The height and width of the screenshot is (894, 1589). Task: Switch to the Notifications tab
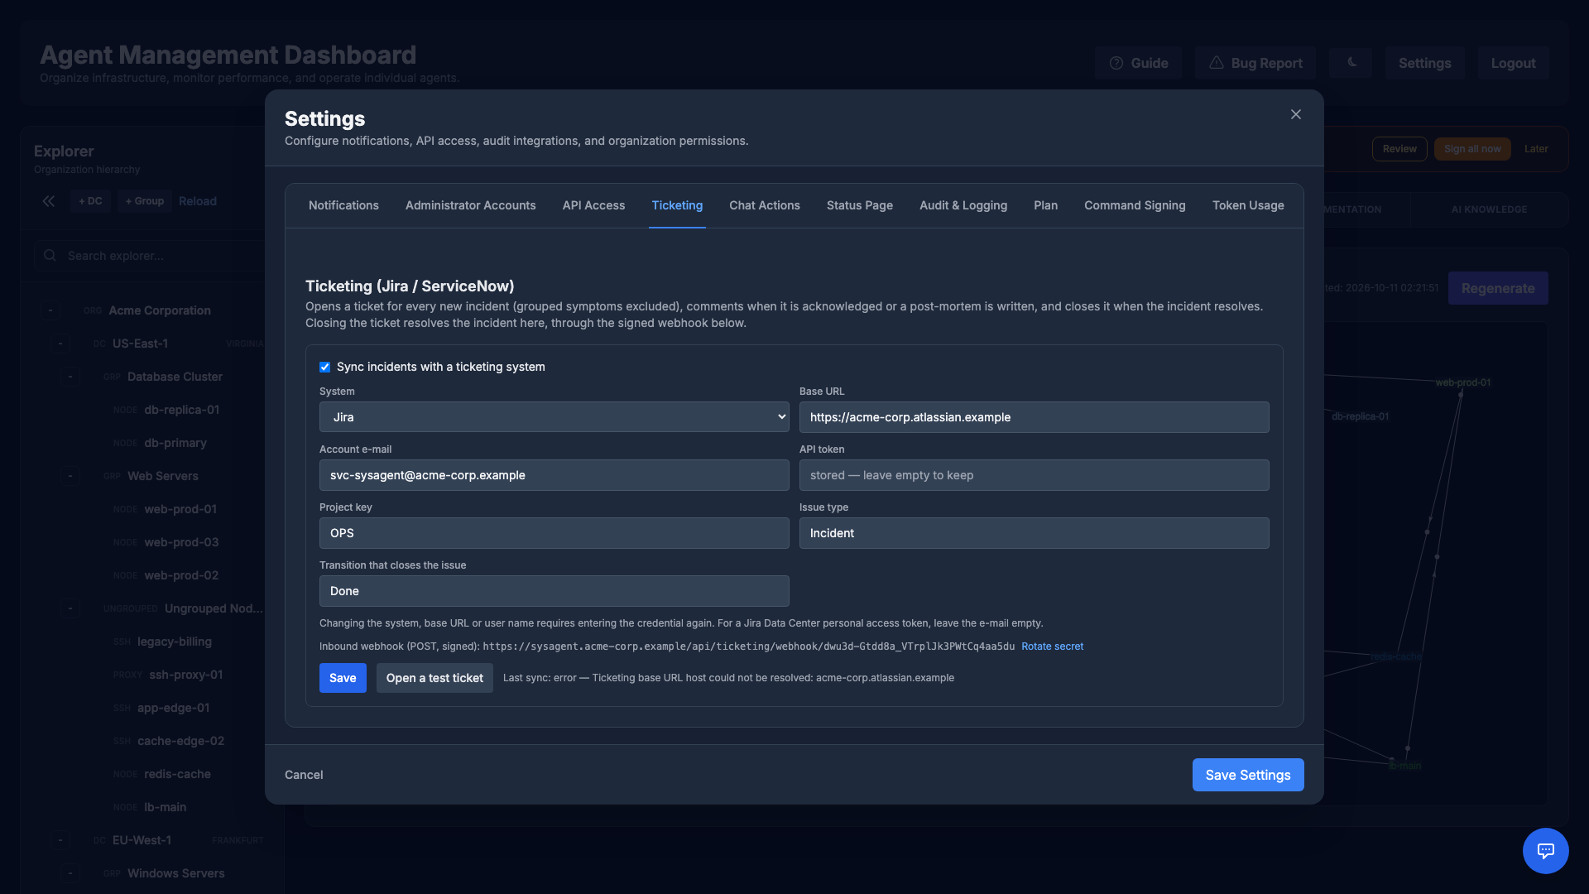pos(343,205)
